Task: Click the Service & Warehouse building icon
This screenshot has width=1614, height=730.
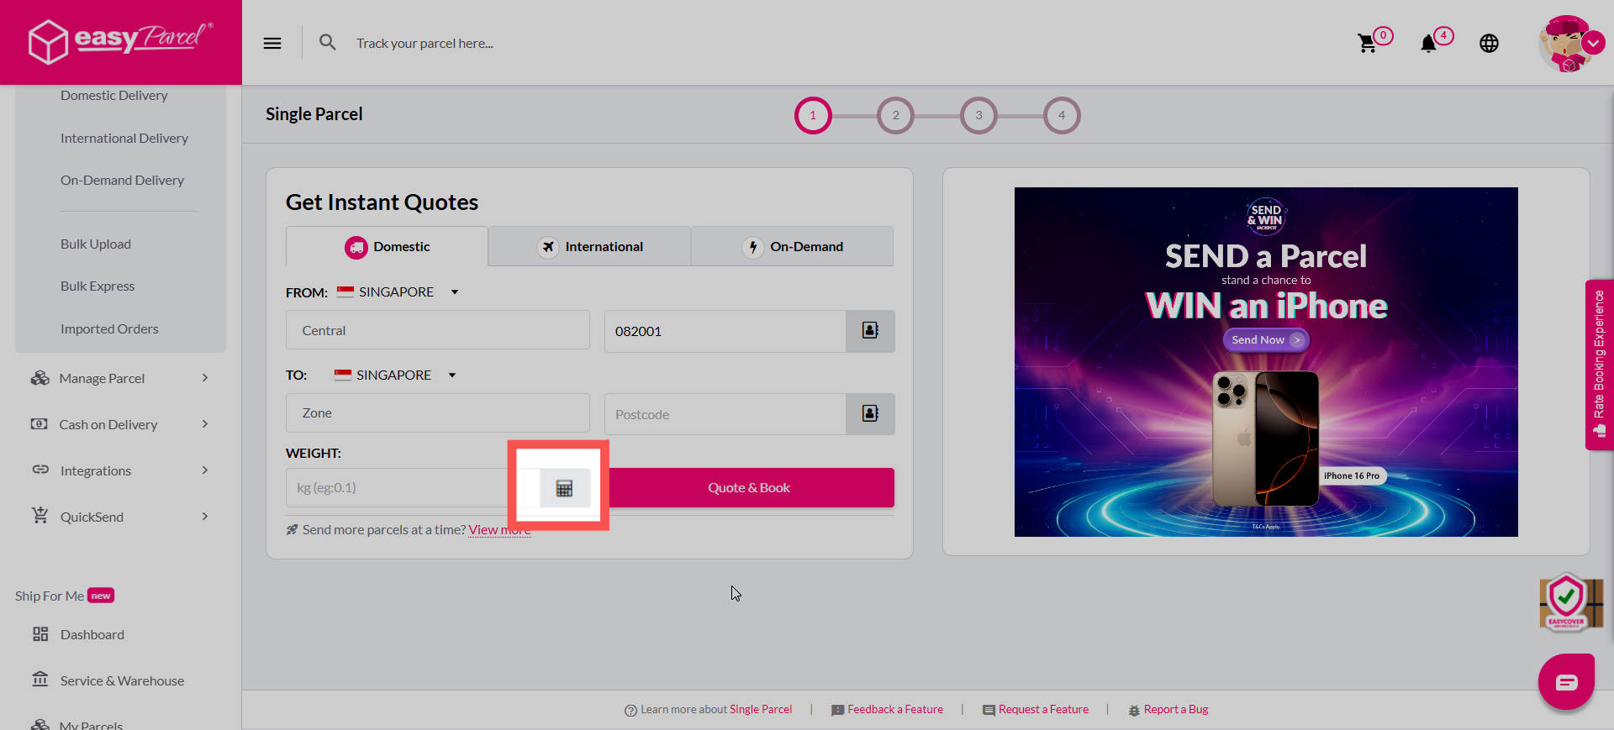Action: click(40, 679)
